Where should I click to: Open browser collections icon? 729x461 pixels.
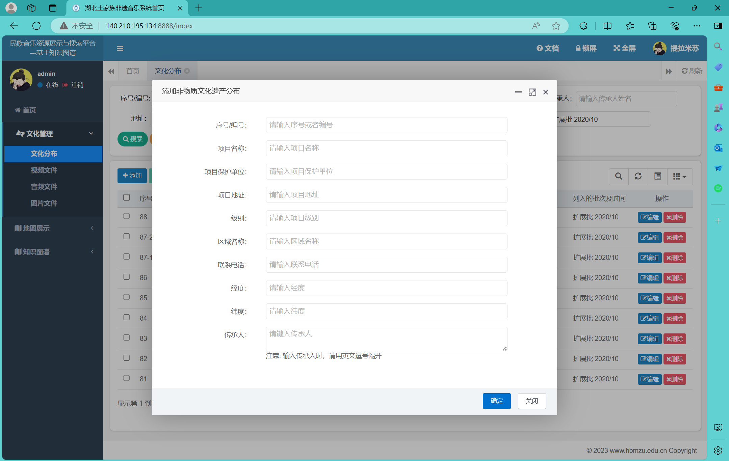(652, 26)
